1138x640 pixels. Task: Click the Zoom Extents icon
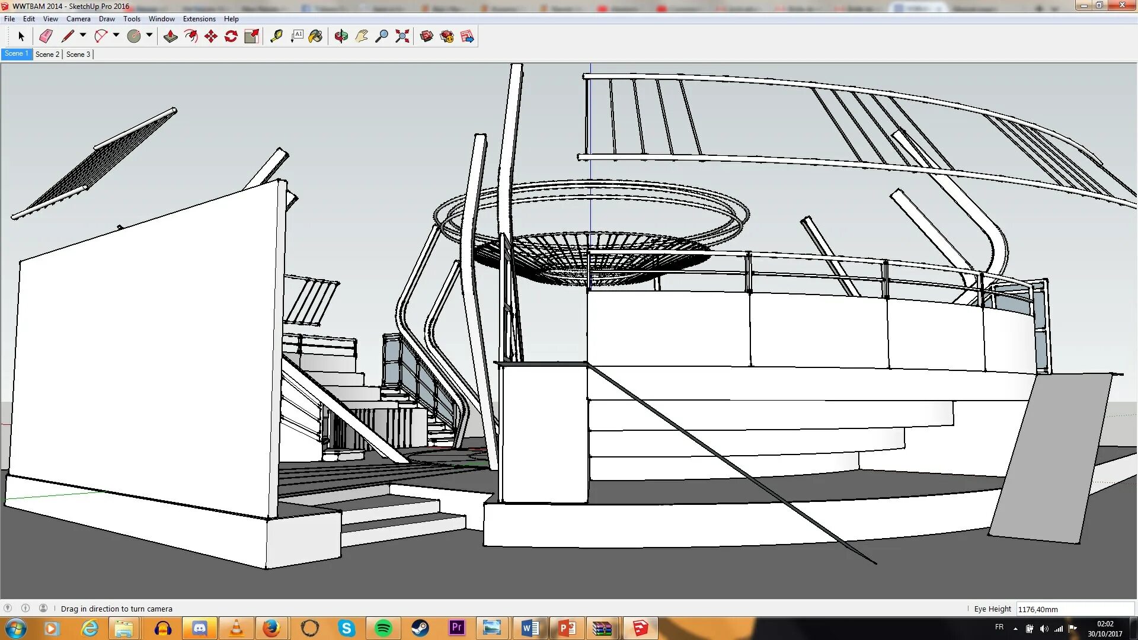pos(402,37)
